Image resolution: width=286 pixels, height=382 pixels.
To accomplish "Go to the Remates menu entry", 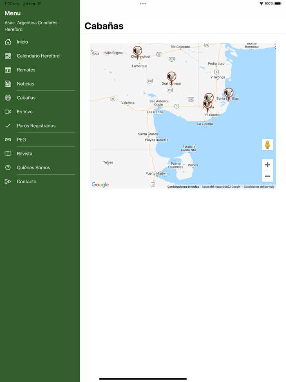I will pyautogui.click(x=26, y=70).
